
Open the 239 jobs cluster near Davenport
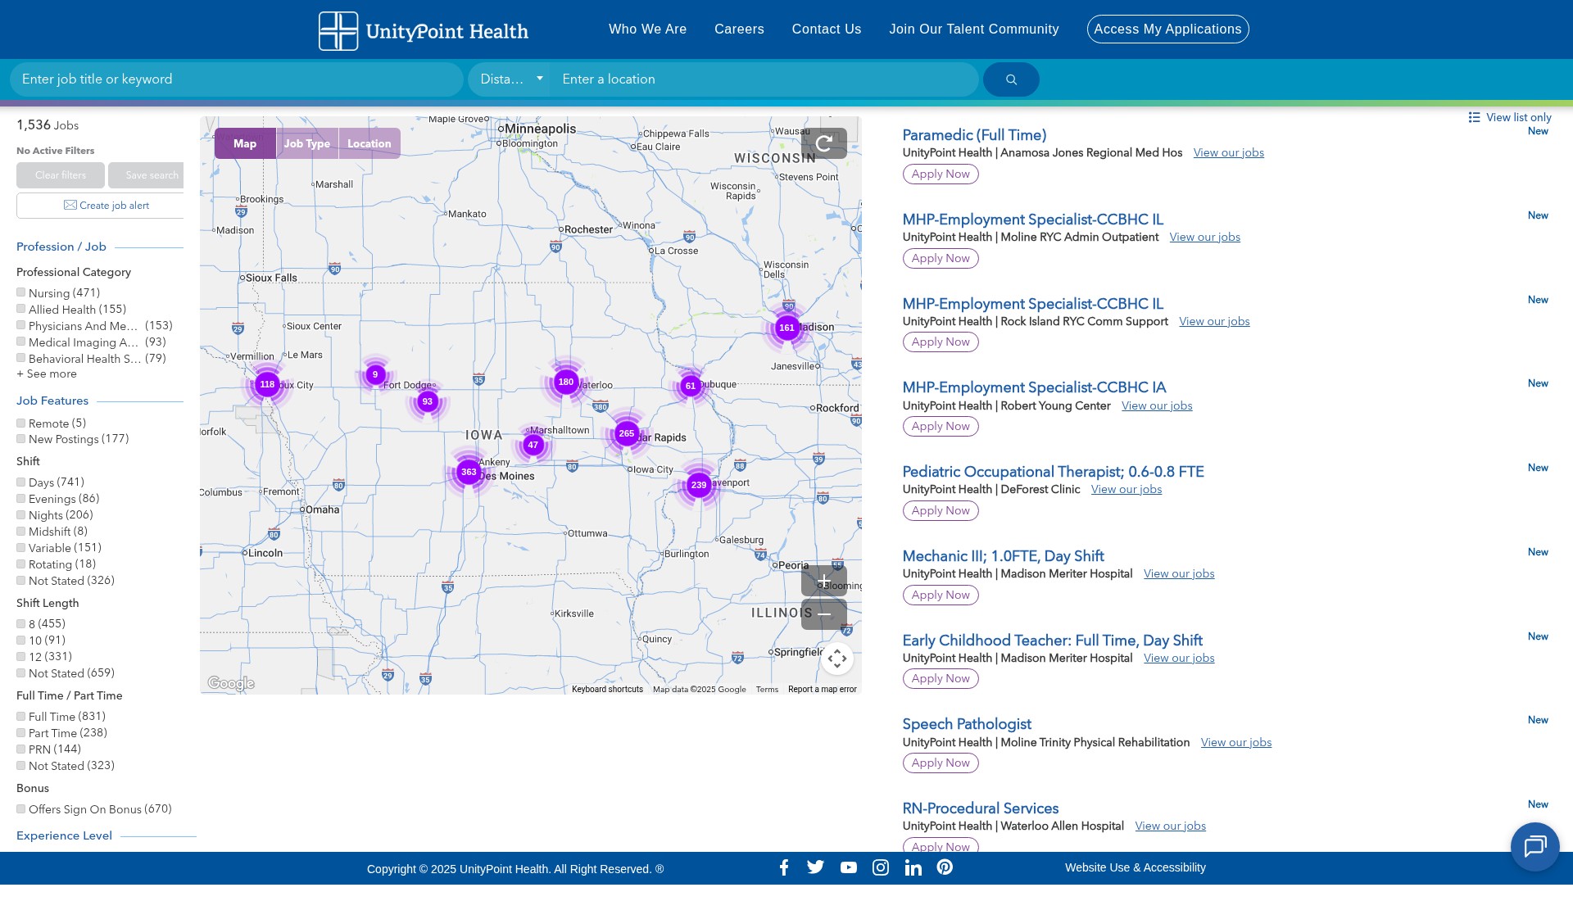(x=699, y=485)
